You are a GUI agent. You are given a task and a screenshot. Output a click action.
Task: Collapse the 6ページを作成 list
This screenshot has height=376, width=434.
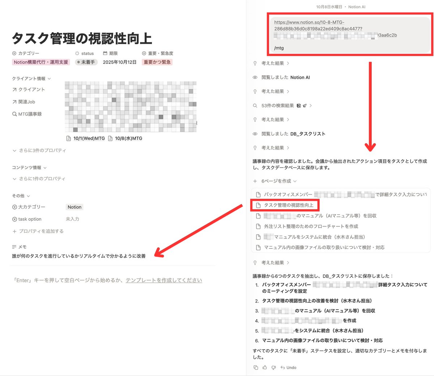(275, 181)
